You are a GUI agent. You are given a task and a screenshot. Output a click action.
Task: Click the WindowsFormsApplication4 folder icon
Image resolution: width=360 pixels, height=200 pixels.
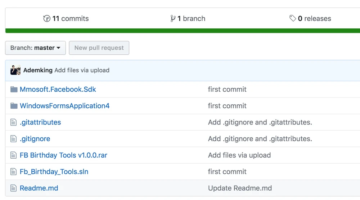(14, 106)
